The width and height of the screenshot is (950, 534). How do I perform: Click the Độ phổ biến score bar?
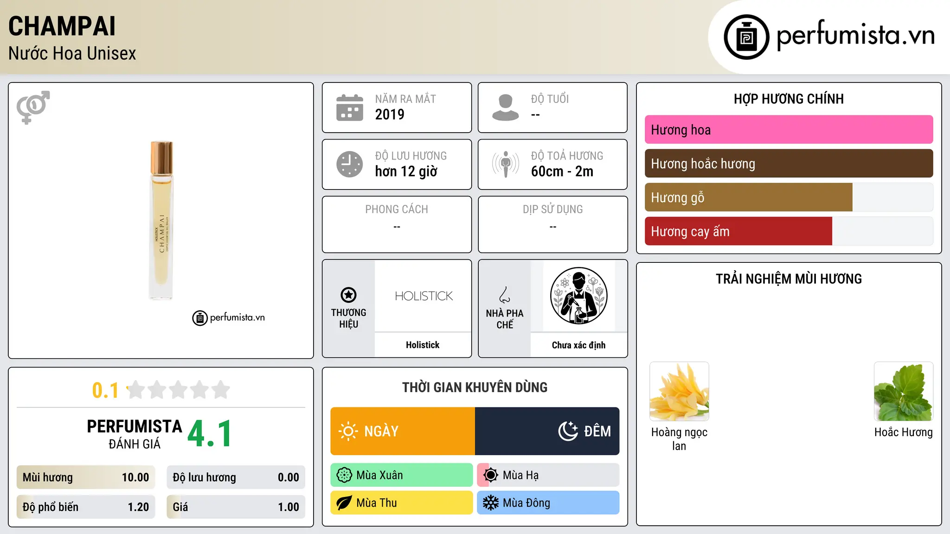[x=86, y=507]
